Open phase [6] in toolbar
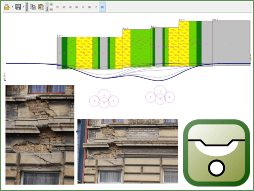The image size is (254, 191). click(89, 7)
